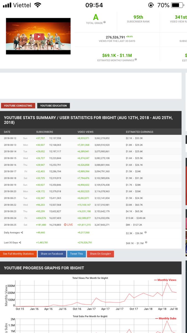Click the DATE column header
The width and height of the screenshot is (187, 333).
point(7,132)
